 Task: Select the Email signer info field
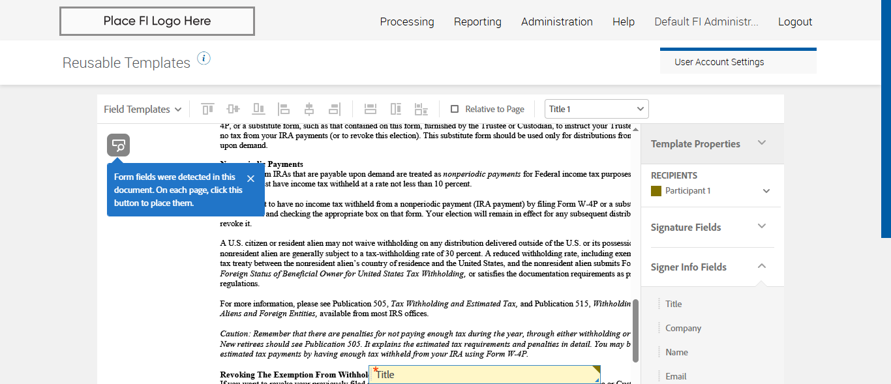point(676,376)
